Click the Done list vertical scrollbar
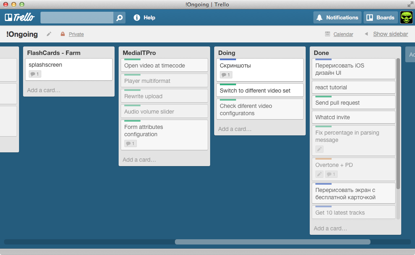Screen dimensions: 415x255 [x=398, y=123]
